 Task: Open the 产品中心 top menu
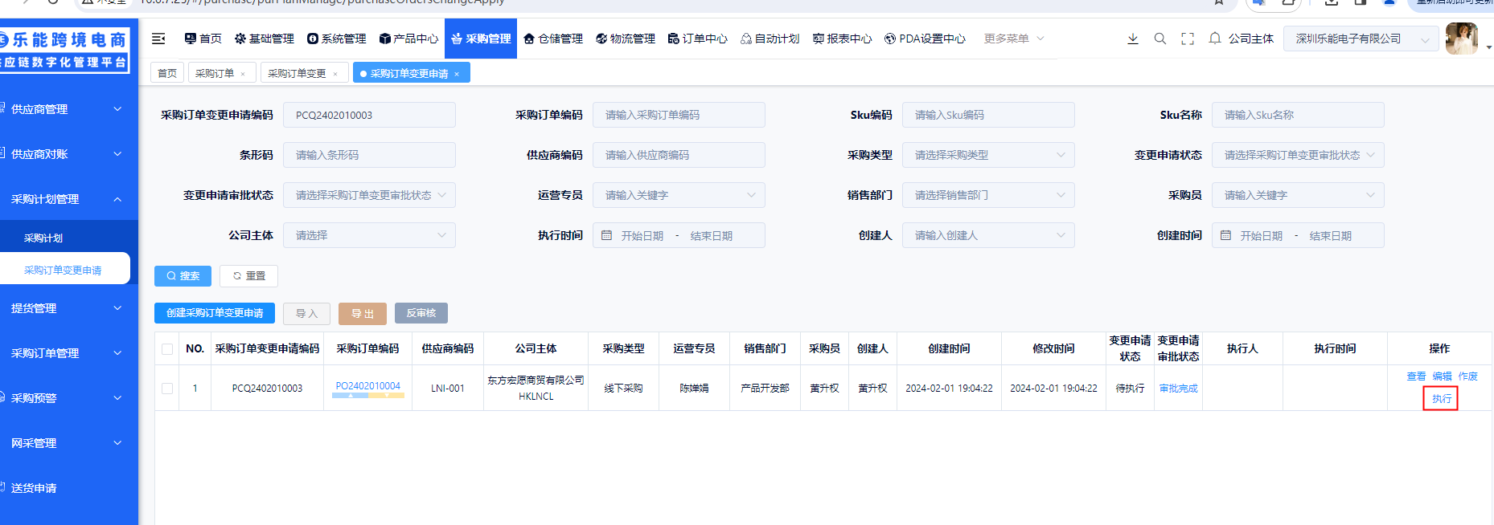click(x=408, y=39)
